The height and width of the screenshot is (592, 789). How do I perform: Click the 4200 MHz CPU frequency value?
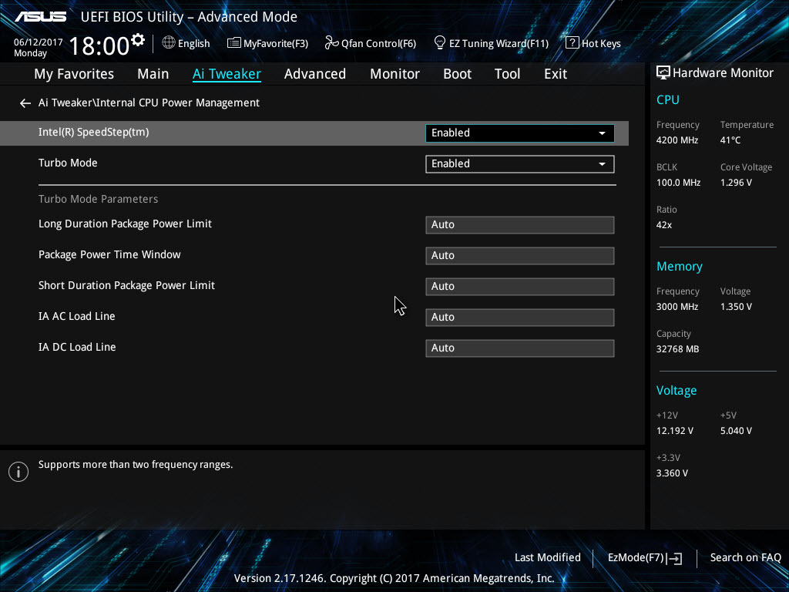pyautogui.click(x=677, y=140)
